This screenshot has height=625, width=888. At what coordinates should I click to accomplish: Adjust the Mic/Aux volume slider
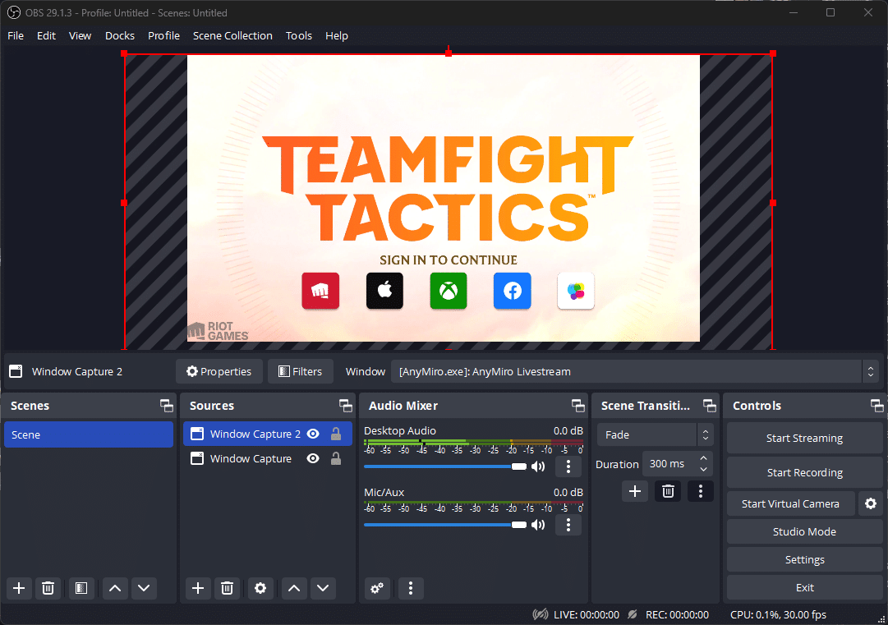click(x=445, y=525)
